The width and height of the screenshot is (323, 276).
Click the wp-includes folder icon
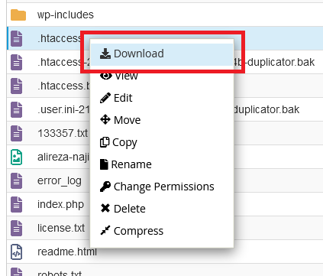(x=18, y=15)
